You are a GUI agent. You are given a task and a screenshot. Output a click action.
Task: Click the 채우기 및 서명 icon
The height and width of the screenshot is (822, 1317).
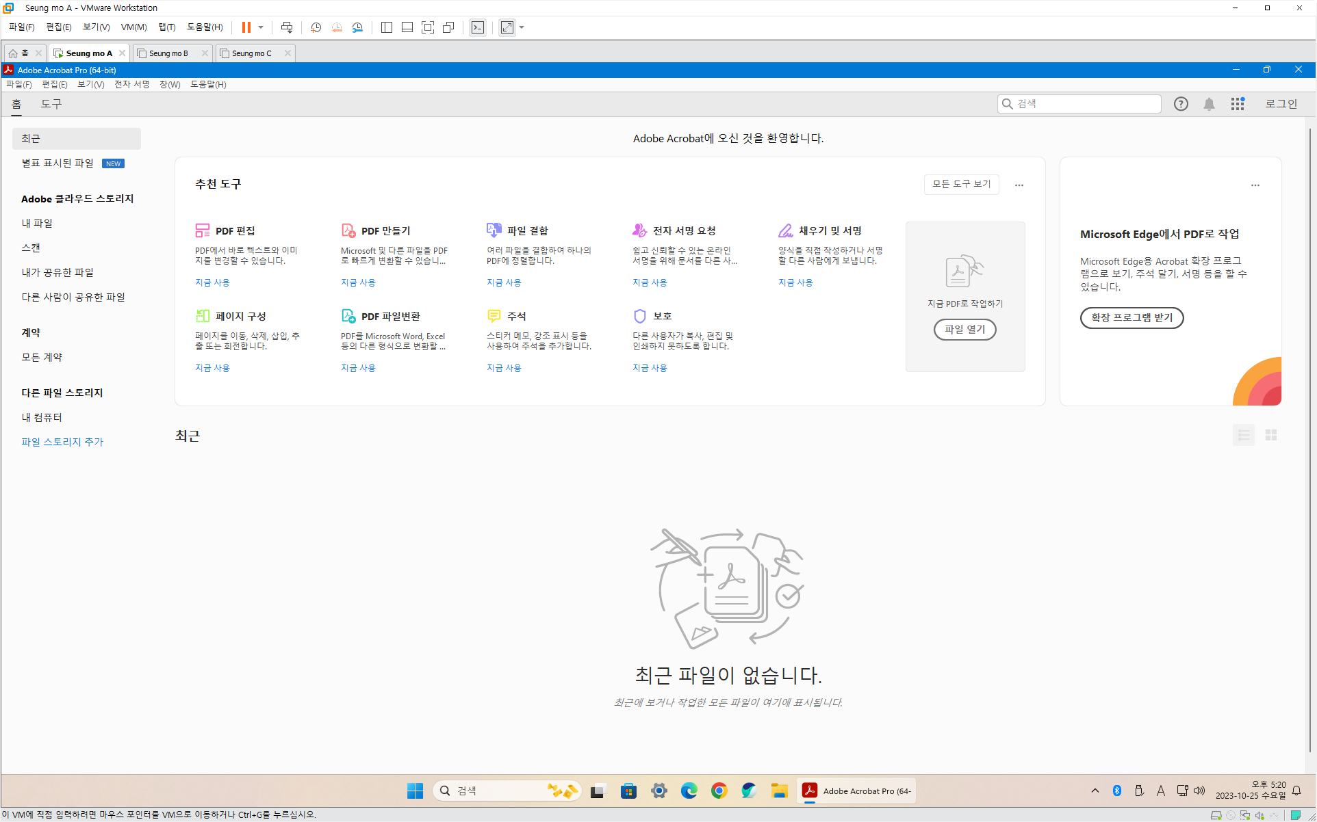pyautogui.click(x=786, y=230)
